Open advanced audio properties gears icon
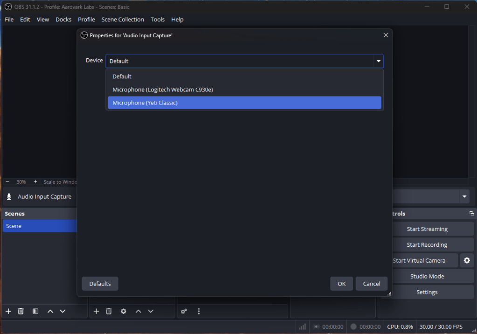This screenshot has height=334, width=477. tap(184, 311)
